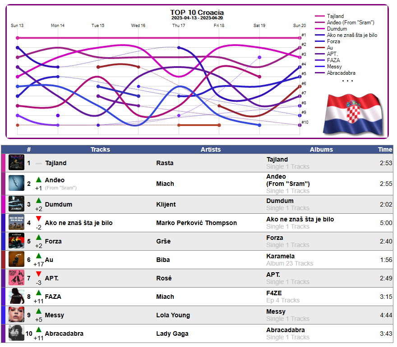Image resolution: width=397 pixels, height=347 pixels.
Task: Click the green up arrow beside Messy
Action: click(39, 311)
